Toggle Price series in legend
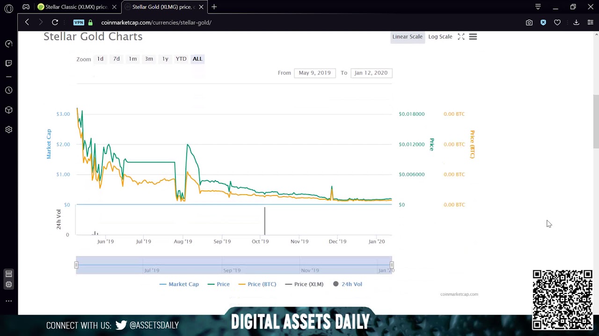599x336 pixels. point(219,284)
